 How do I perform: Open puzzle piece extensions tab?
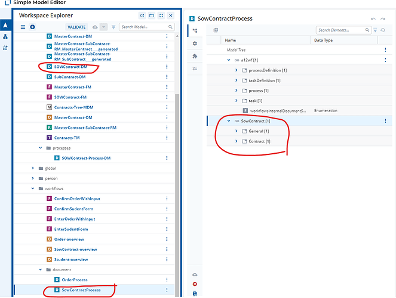point(195,56)
